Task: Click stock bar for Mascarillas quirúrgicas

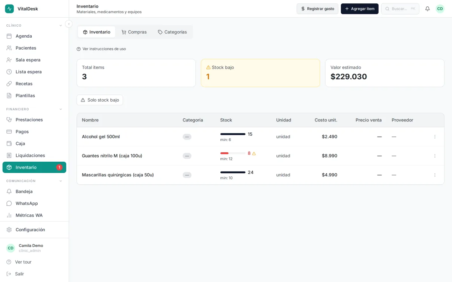Action: tap(233, 173)
